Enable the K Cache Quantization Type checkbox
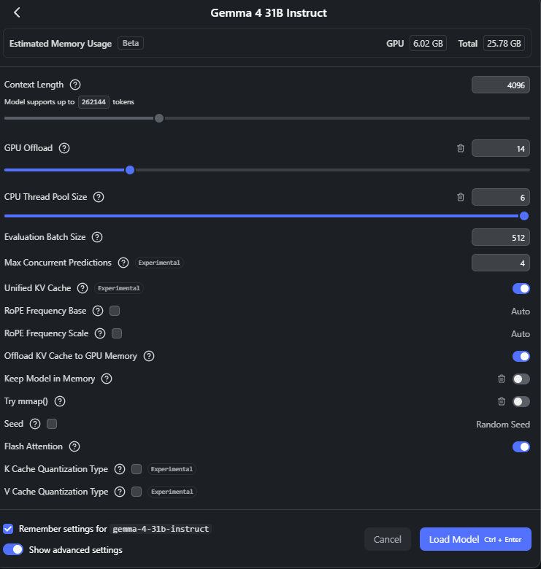Viewport: 541px width, 569px height. tap(137, 469)
